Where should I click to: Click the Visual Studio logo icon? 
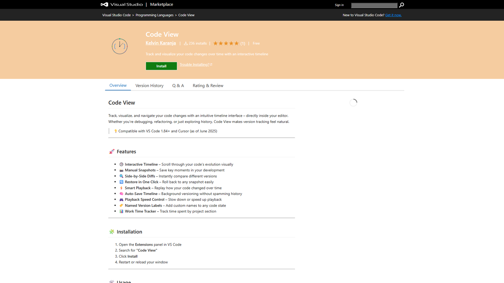tap(104, 4)
